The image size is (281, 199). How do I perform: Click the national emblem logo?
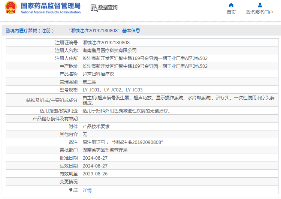click(11, 7)
